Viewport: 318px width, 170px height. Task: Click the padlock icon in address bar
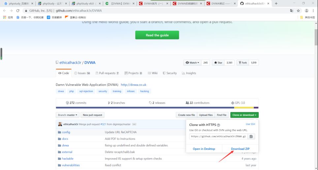coord(26,11)
